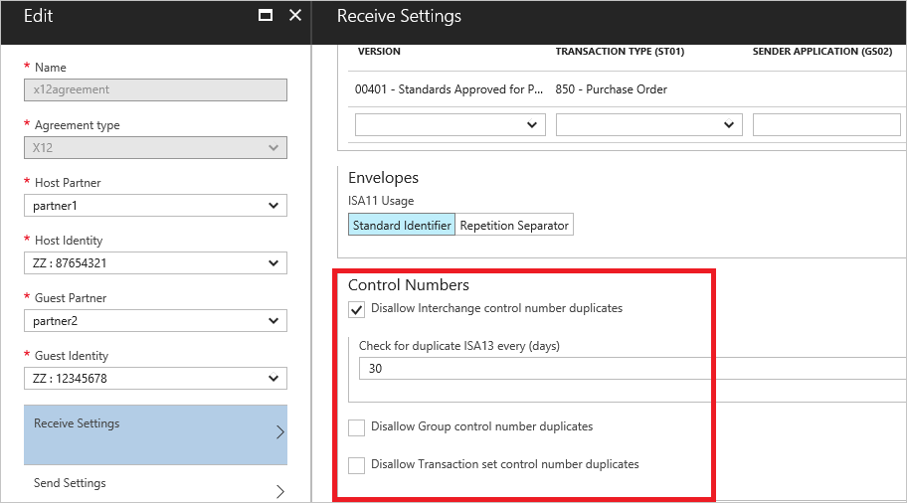Open the Host Partner dropdown
This screenshot has width=907, height=503.
point(155,206)
